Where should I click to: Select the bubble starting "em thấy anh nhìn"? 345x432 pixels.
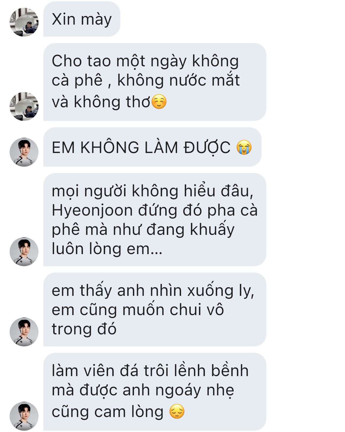[x=155, y=309]
